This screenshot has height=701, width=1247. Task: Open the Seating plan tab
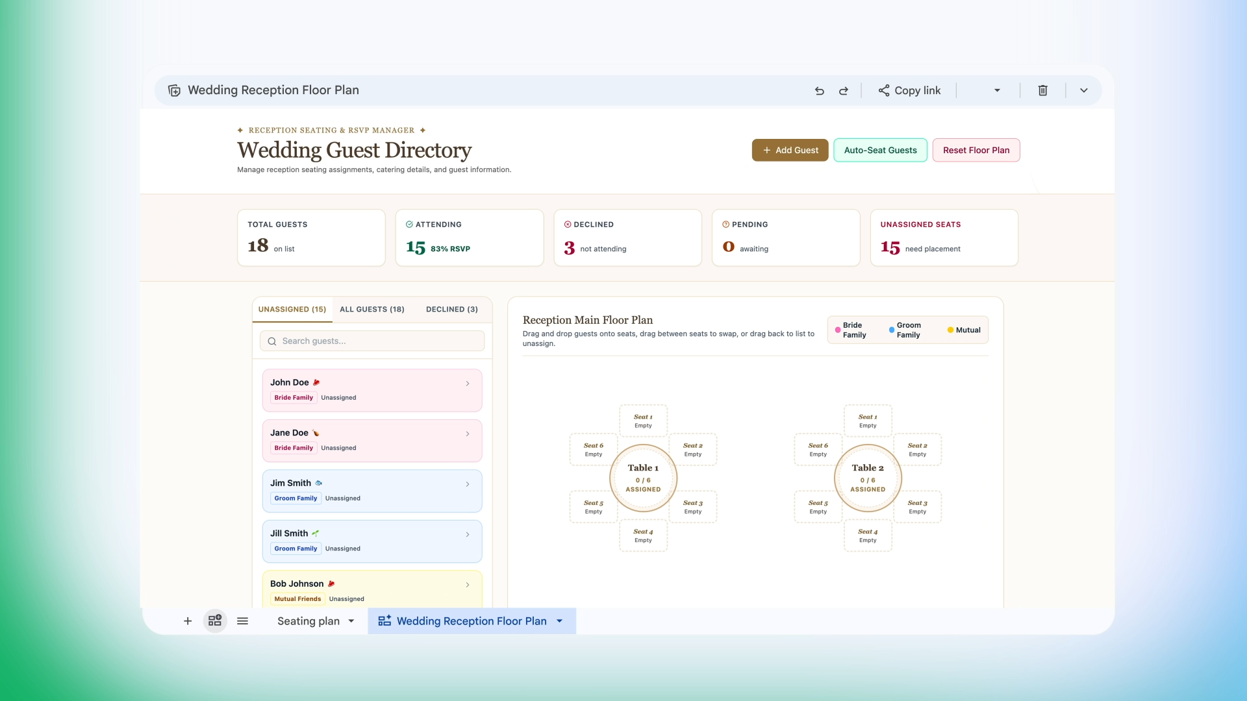coord(309,621)
